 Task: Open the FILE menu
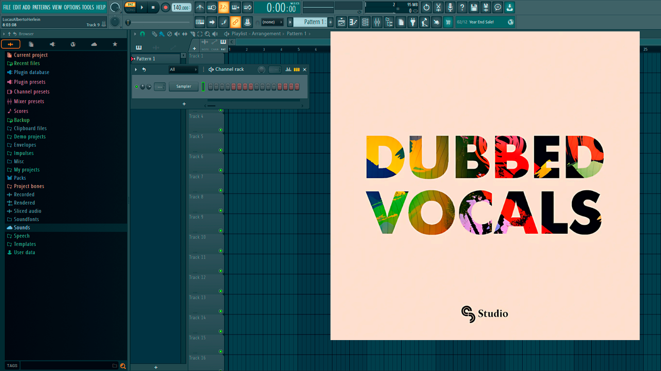pos(7,7)
